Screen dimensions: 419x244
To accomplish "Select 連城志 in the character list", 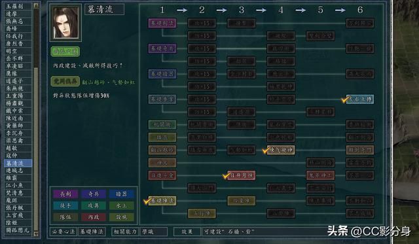I will [18, 170].
